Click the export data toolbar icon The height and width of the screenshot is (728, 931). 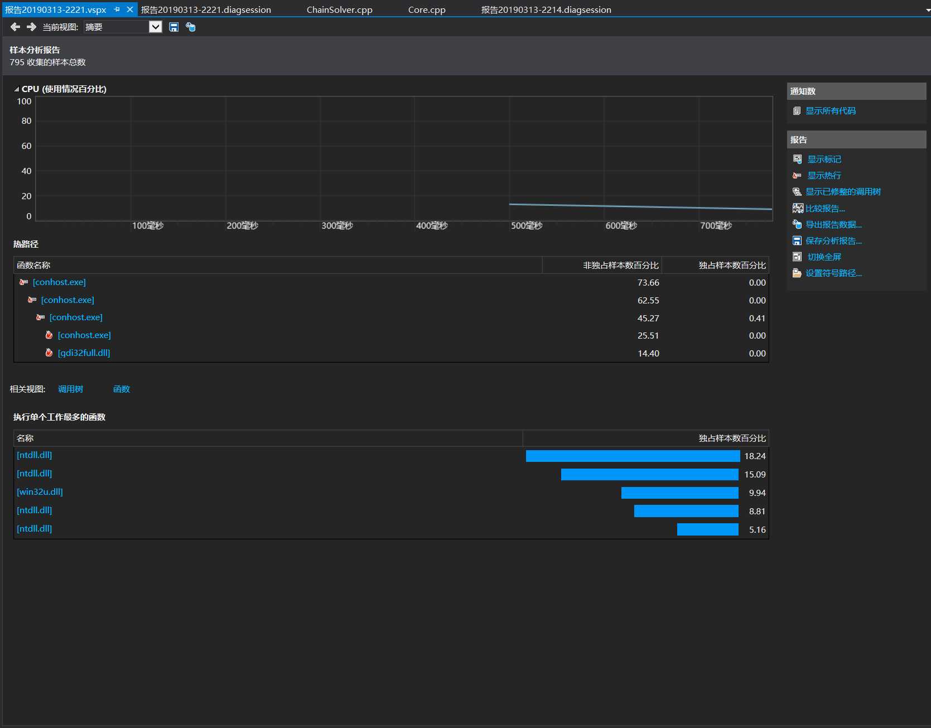pos(190,27)
